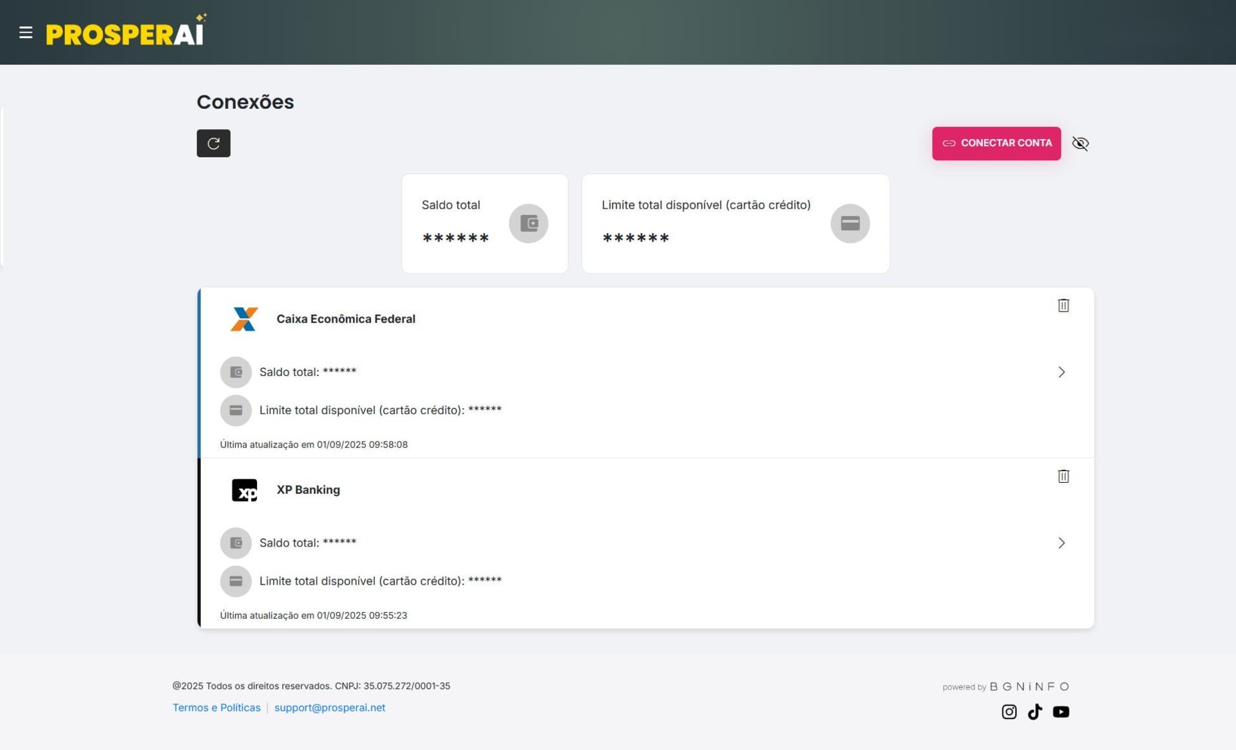Click the BGNINFO powered by logo
The image size is (1236, 750).
tap(1029, 686)
